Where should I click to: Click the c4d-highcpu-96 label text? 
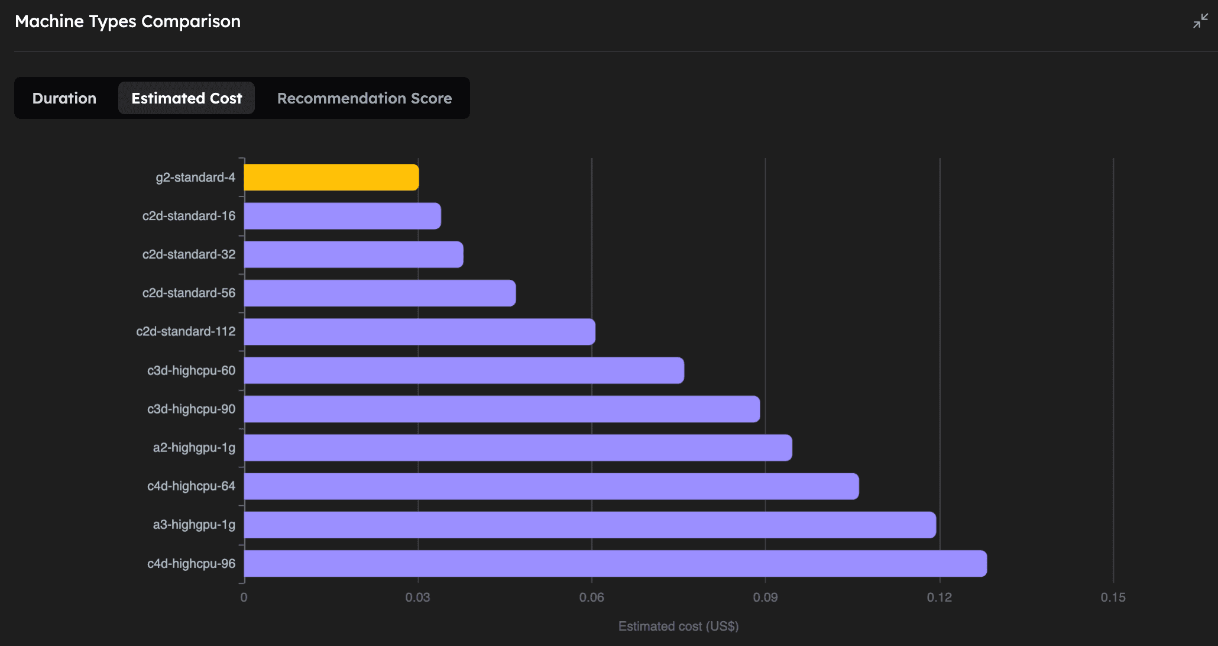point(190,563)
